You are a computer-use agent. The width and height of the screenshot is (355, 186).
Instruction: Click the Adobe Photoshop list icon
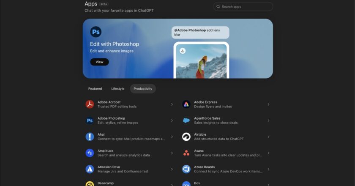point(90,120)
